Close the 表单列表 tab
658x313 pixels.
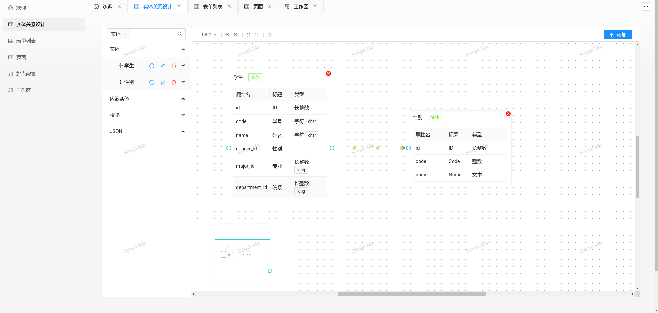(229, 6)
